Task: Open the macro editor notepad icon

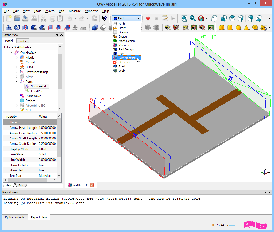Action: tap(165, 18)
